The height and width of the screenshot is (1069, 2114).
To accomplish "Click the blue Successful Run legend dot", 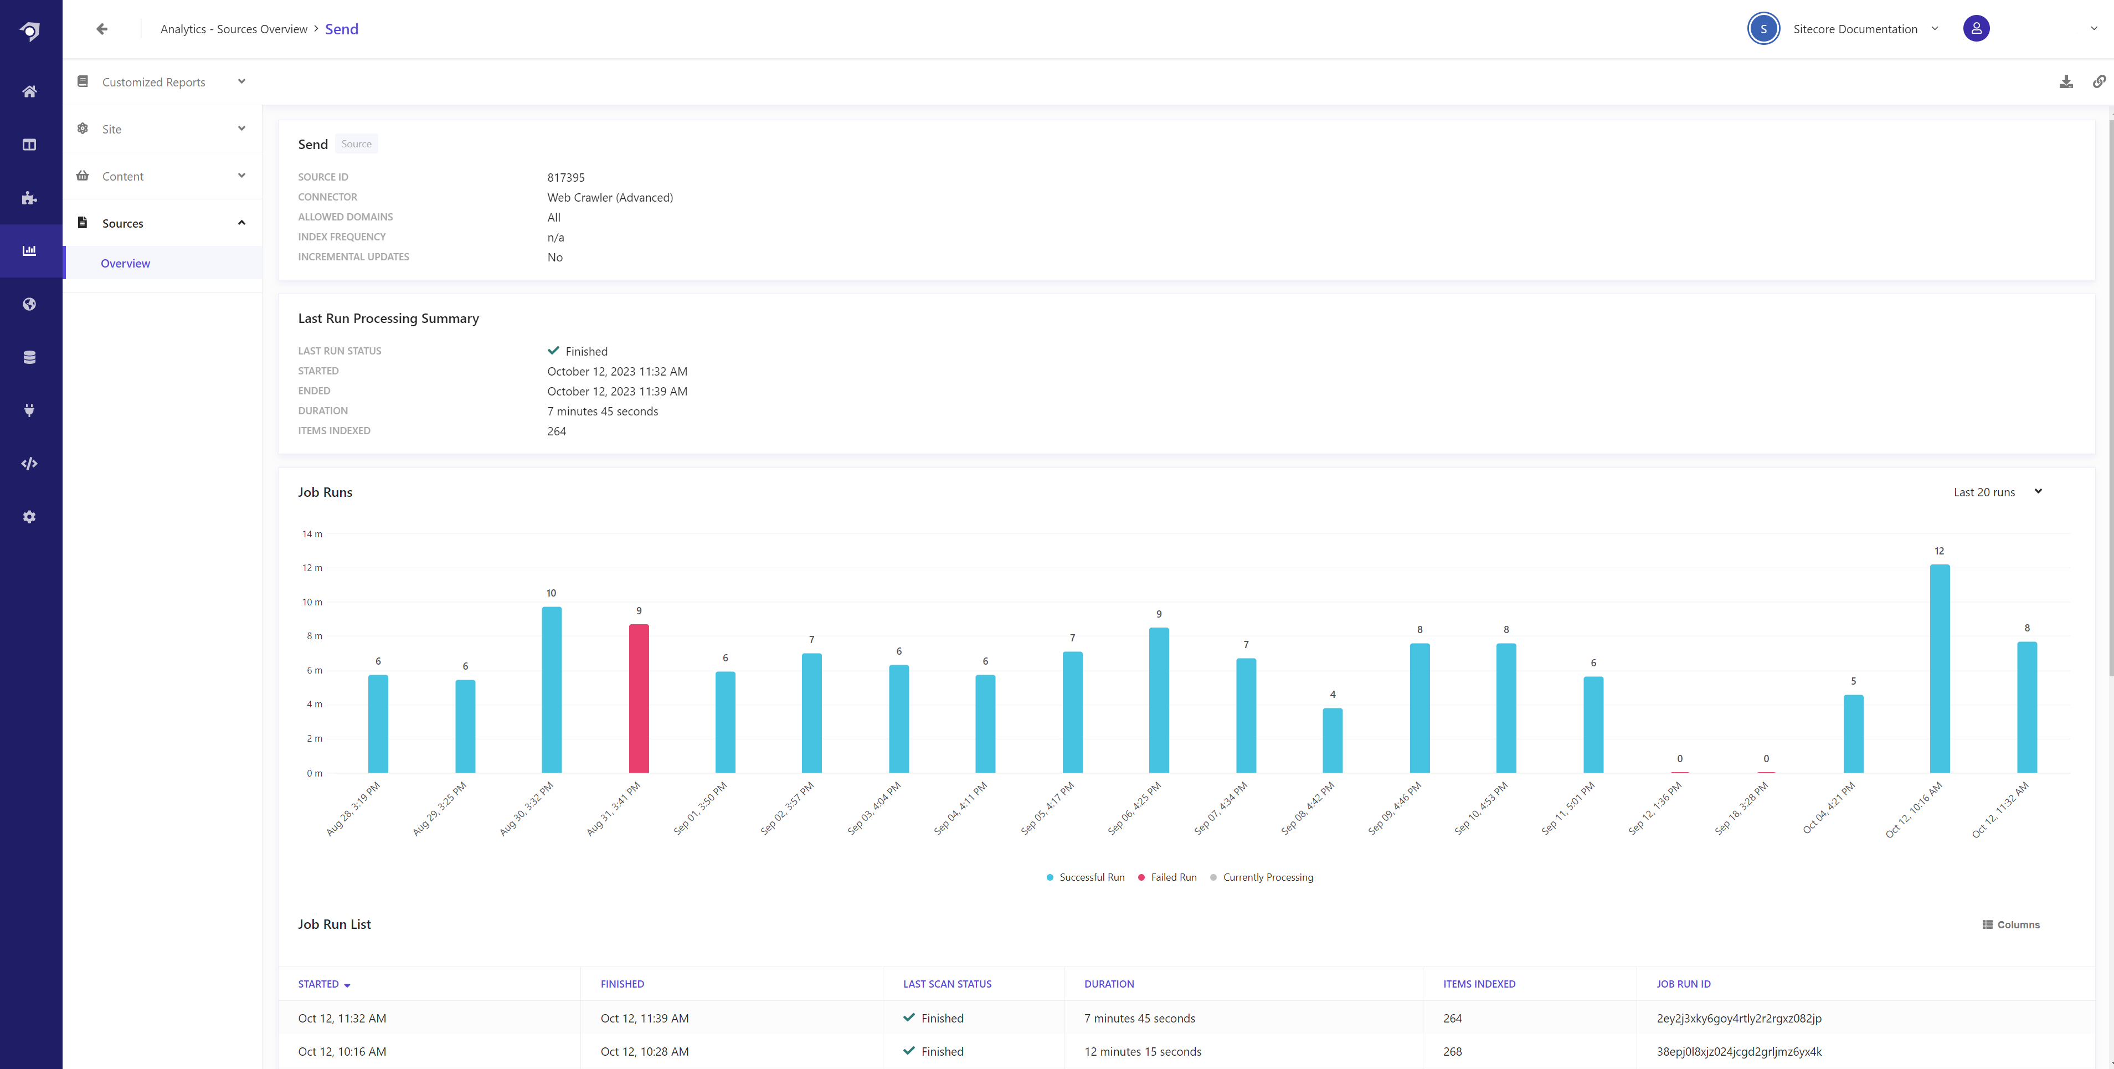I will tap(1050, 878).
